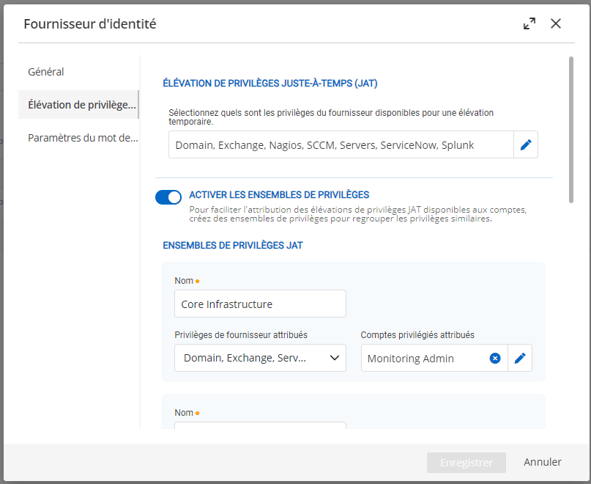Image resolution: width=591 pixels, height=484 pixels.
Task: Edit assigned privileged accounts for Core Infrastructure
Action: (x=520, y=358)
